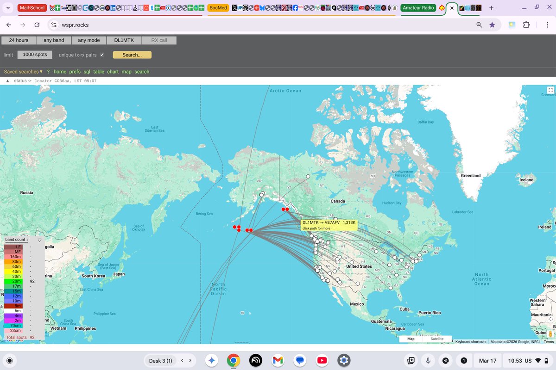Switch map to Satellite imagery
This screenshot has width=556, height=370.
(x=437, y=339)
